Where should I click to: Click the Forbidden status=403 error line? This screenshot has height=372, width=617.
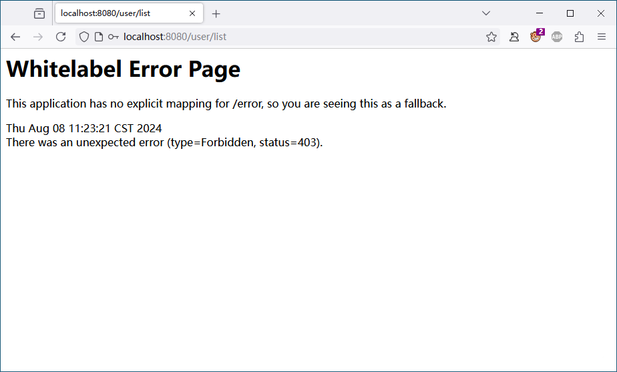164,142
